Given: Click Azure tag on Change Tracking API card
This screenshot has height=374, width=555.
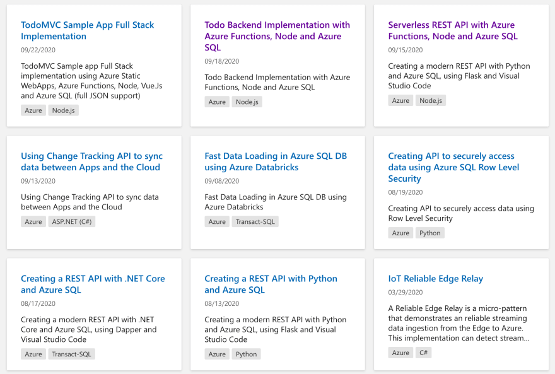Looking at the screenshot, I should pos(33,222).
